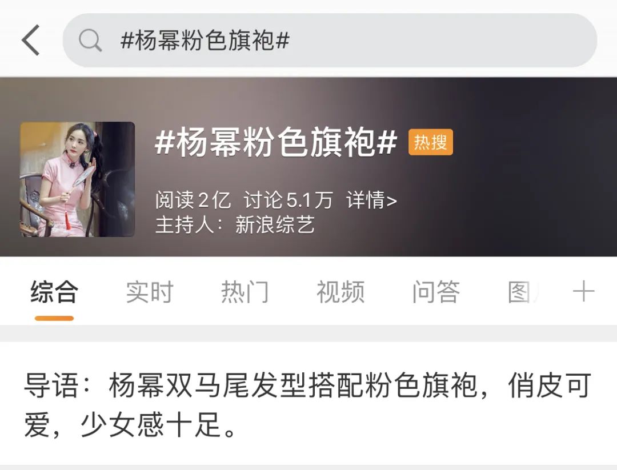The width and height of the screenshot is (617, 470).
Task: Go back using the left arrow
Action: coord(31,40)
